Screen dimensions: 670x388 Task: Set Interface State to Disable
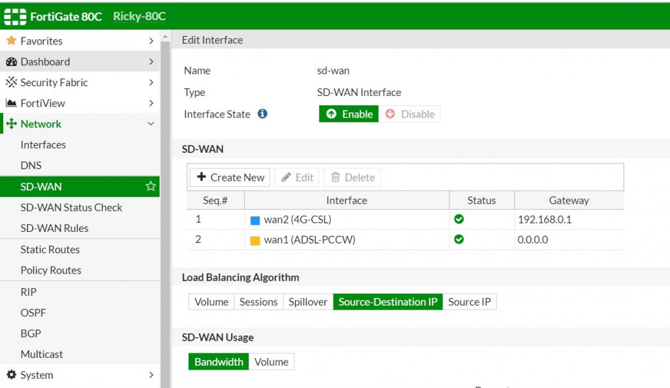point(410,114)
